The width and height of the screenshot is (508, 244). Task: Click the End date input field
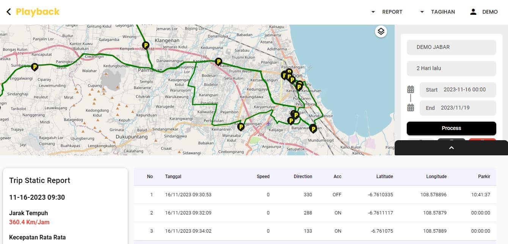458,108
